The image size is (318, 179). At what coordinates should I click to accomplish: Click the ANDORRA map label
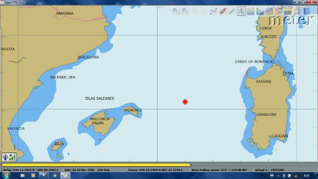click(65, 13)
